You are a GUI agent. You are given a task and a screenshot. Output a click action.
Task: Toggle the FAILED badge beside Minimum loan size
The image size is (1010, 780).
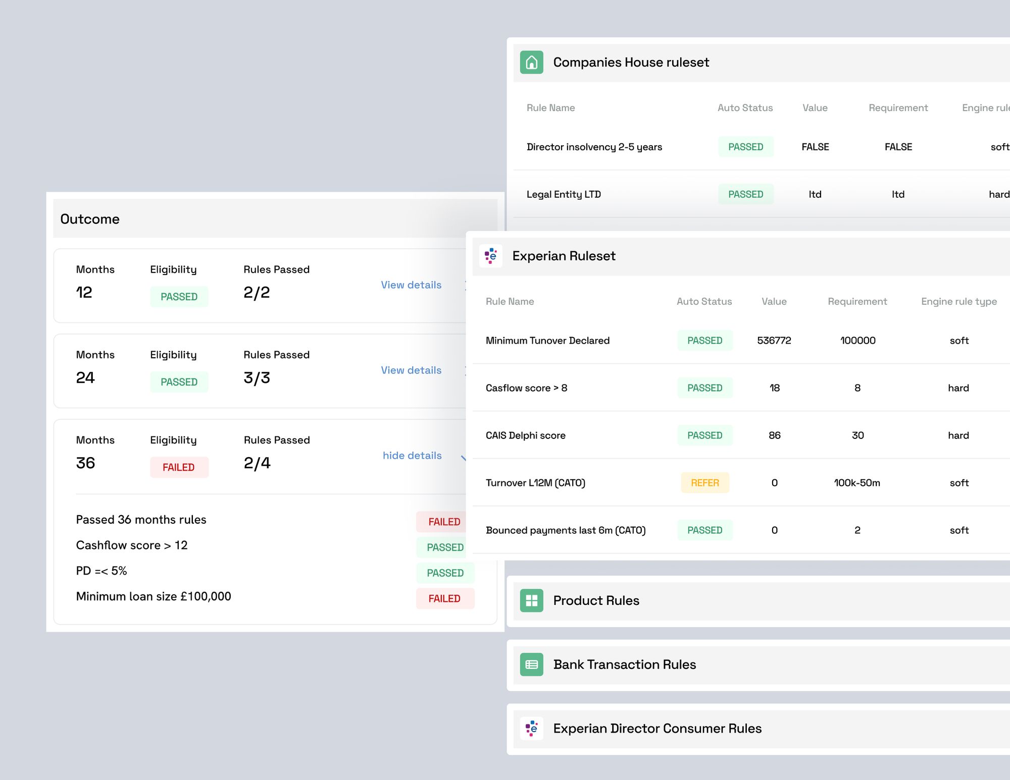(444, 598)
